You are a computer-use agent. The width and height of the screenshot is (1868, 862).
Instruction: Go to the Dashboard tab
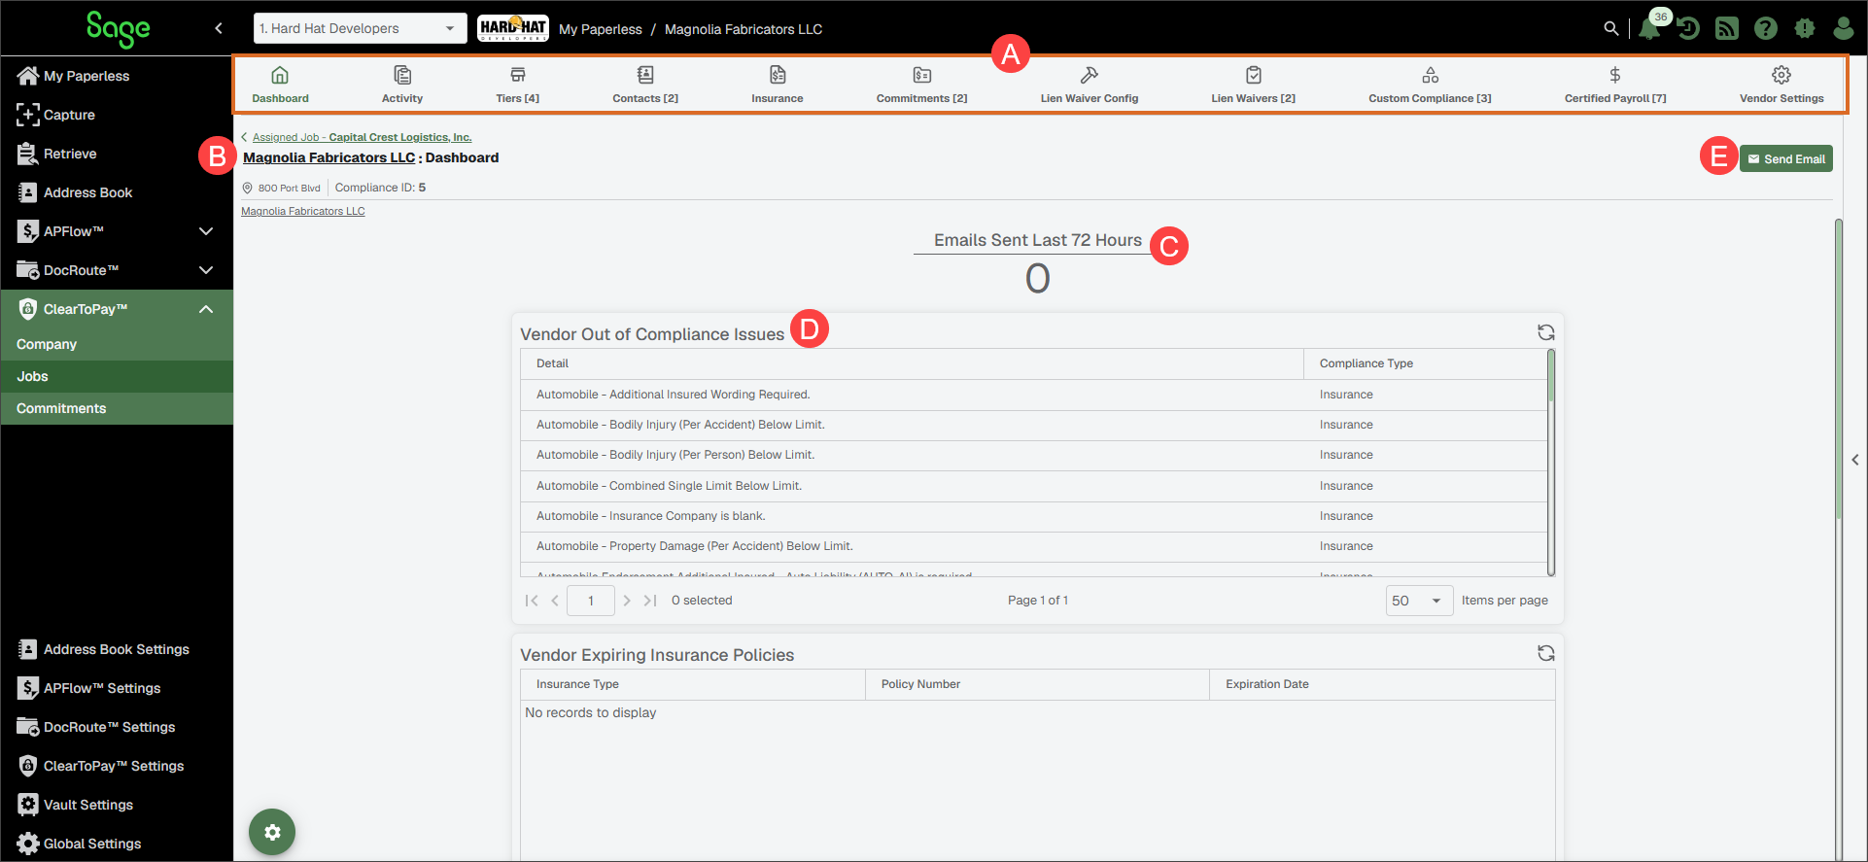(280, 85)
